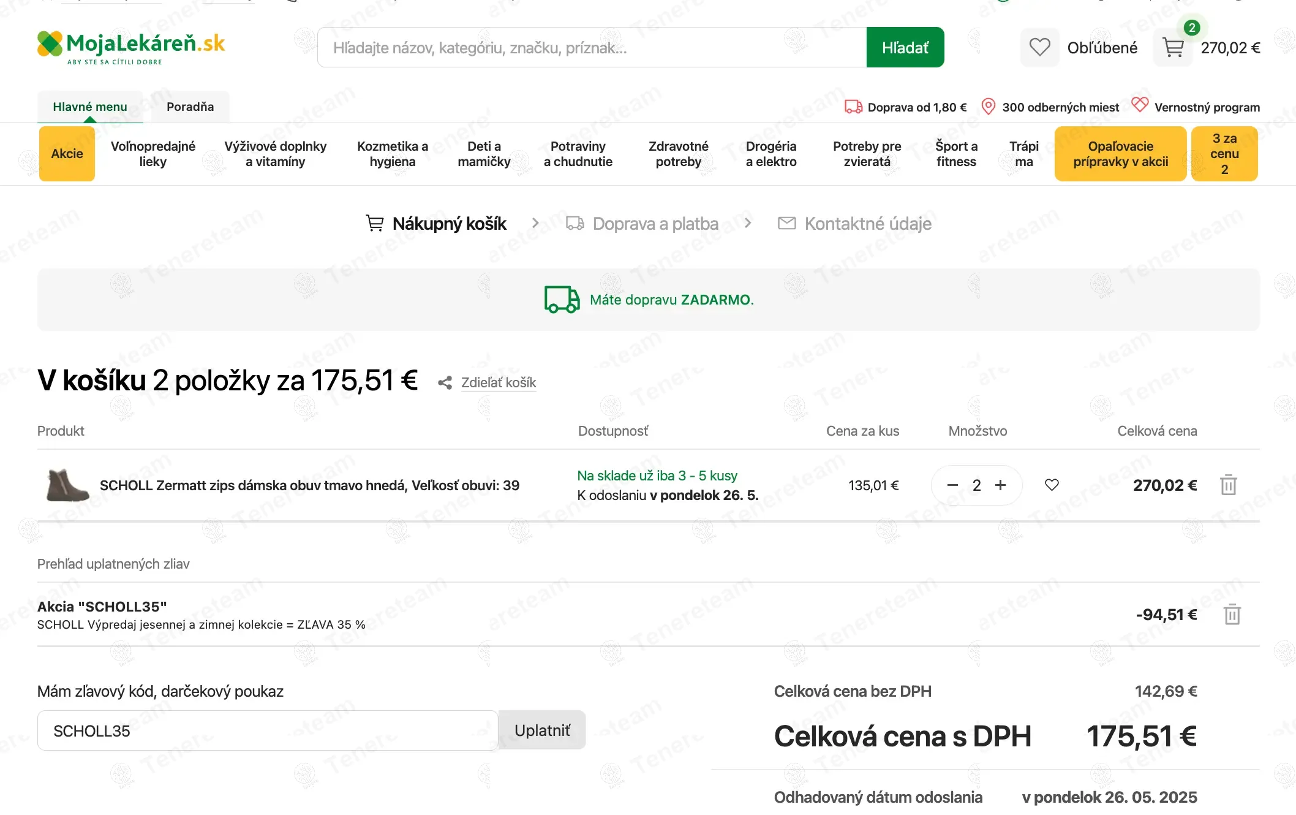Click the quantity value 2 field

(977, 485)
